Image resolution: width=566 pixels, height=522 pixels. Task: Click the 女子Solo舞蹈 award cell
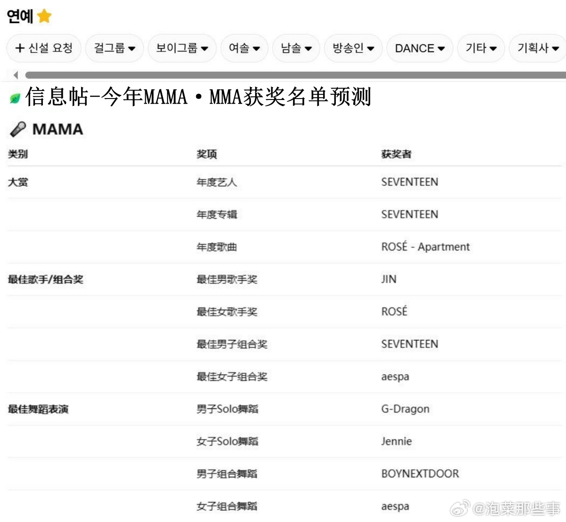pyautogui.click(x=227, y=441)
